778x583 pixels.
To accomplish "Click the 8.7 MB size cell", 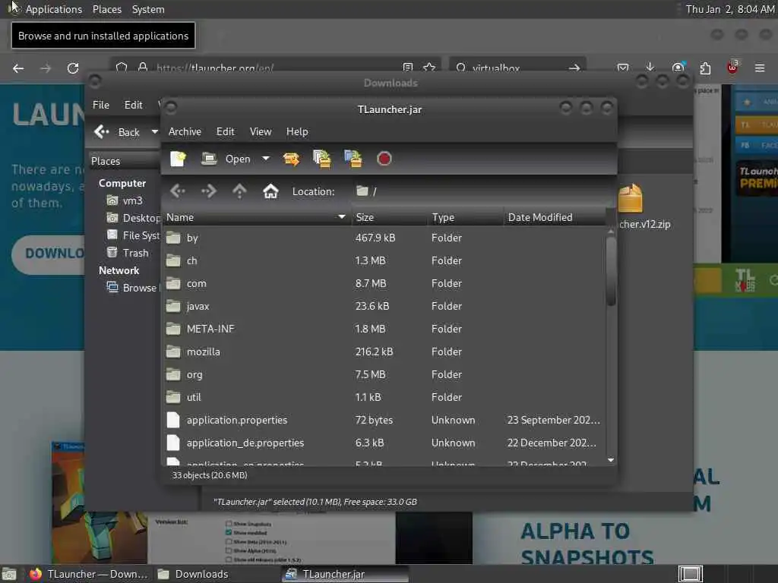I will point(371,284).
